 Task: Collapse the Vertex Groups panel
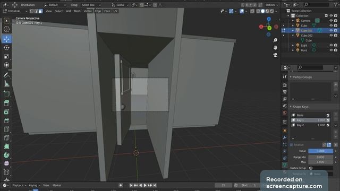(291, 77)
